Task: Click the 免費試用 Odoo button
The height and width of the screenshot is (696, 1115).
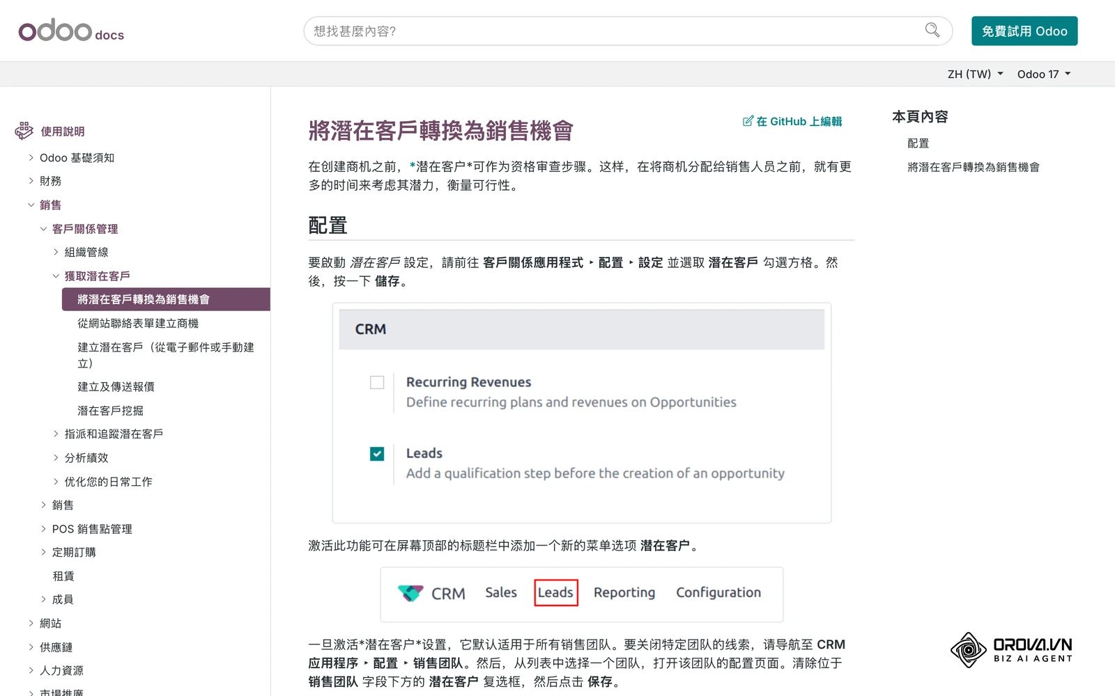Action: (1024, 31)
